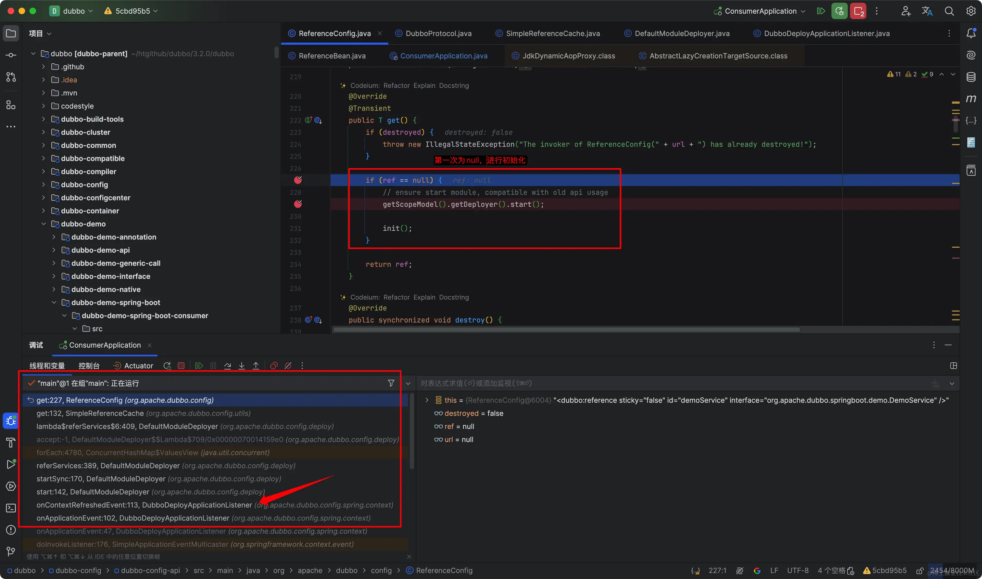Open View Breakpoints double-circle icon
This screenshot has width=982, height=579.
pyautogui.click(x=274, y=366)
